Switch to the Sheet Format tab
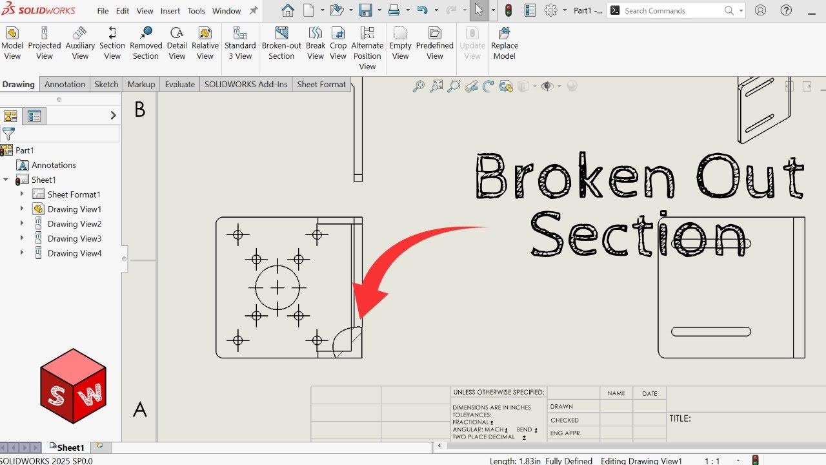The width and height of the screenshot is (826, 465). coord(321,85)
